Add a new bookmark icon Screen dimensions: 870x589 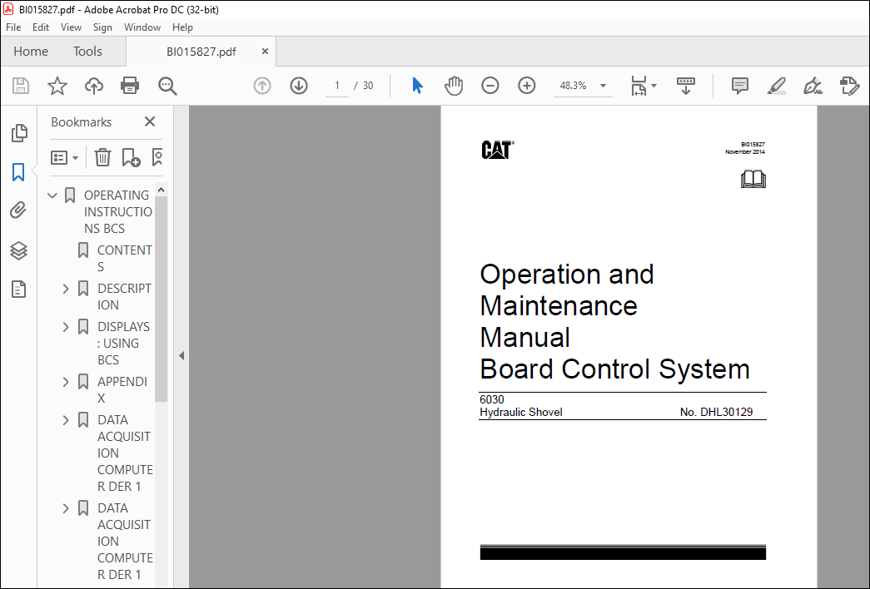[x=131, y=157]
